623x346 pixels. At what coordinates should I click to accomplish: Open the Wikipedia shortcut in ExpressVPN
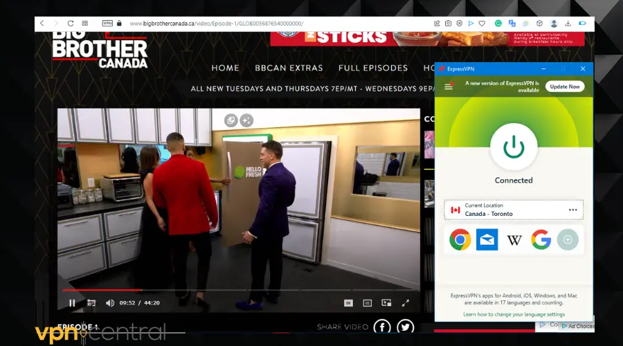[x=514, y=239]
